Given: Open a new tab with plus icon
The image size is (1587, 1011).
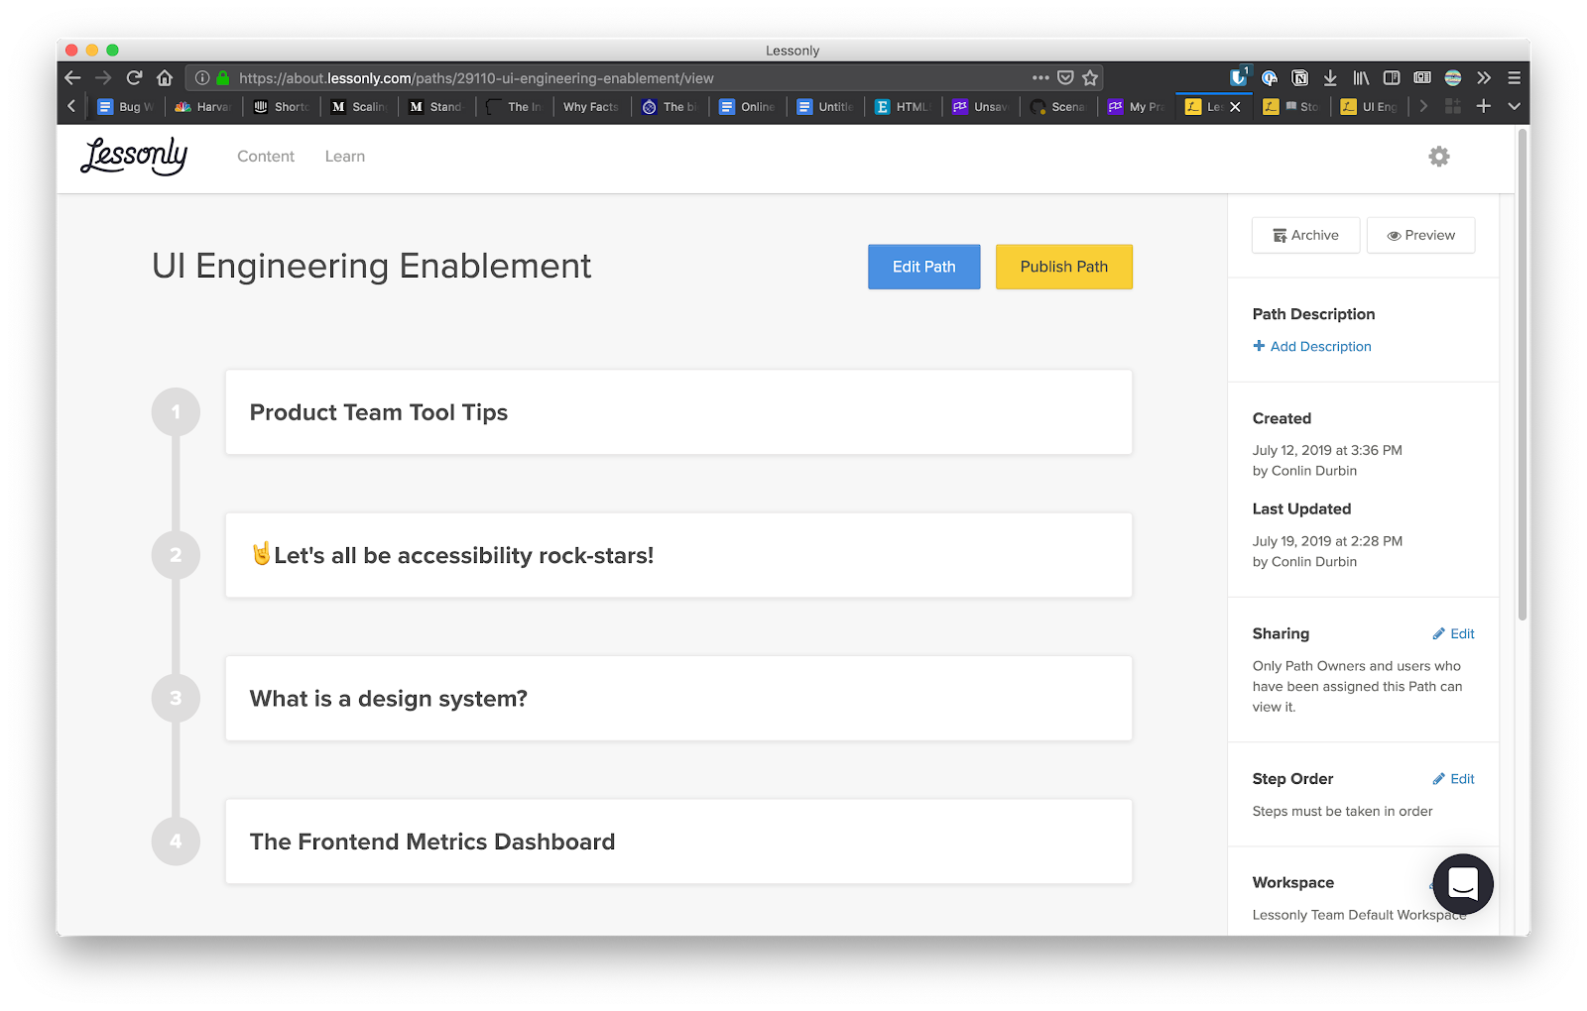Looking at the screenshot, I should point(1484,106).
